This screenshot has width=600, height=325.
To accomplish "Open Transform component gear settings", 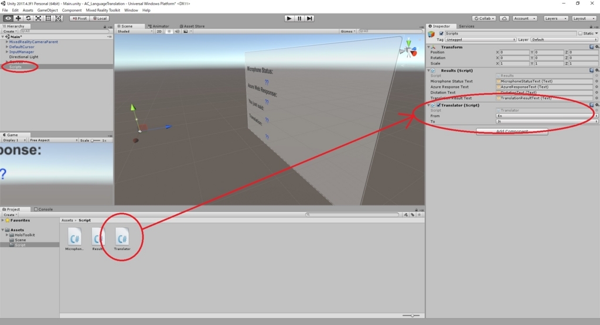I will coord(597,47).
